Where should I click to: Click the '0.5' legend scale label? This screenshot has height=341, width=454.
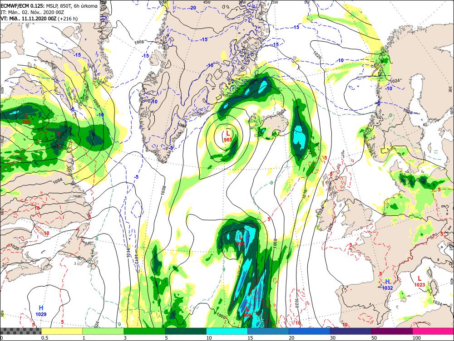(44, 338)
